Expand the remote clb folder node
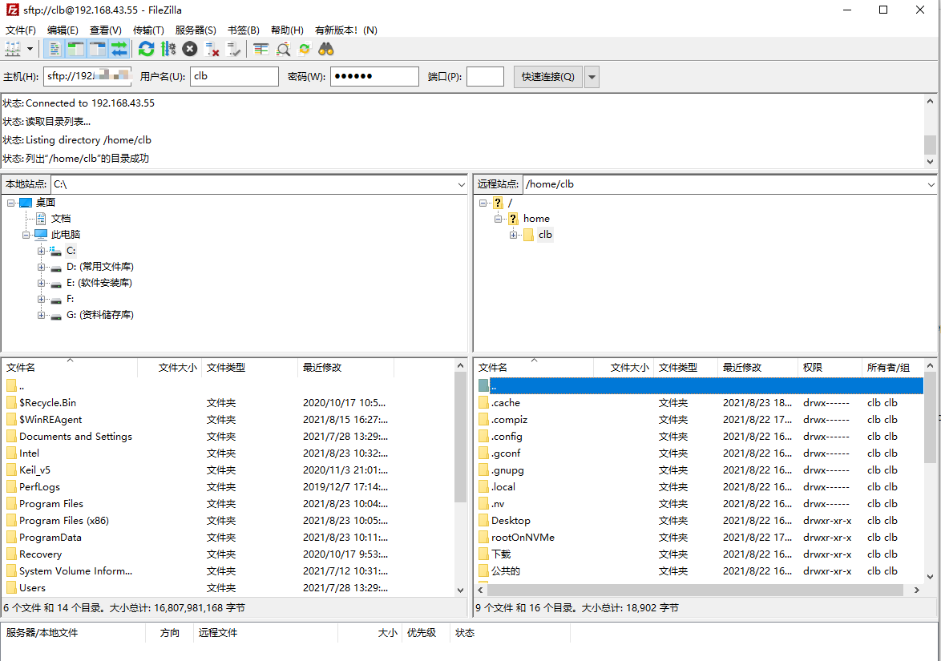941x661 pixels. click(x=513, y=235)
